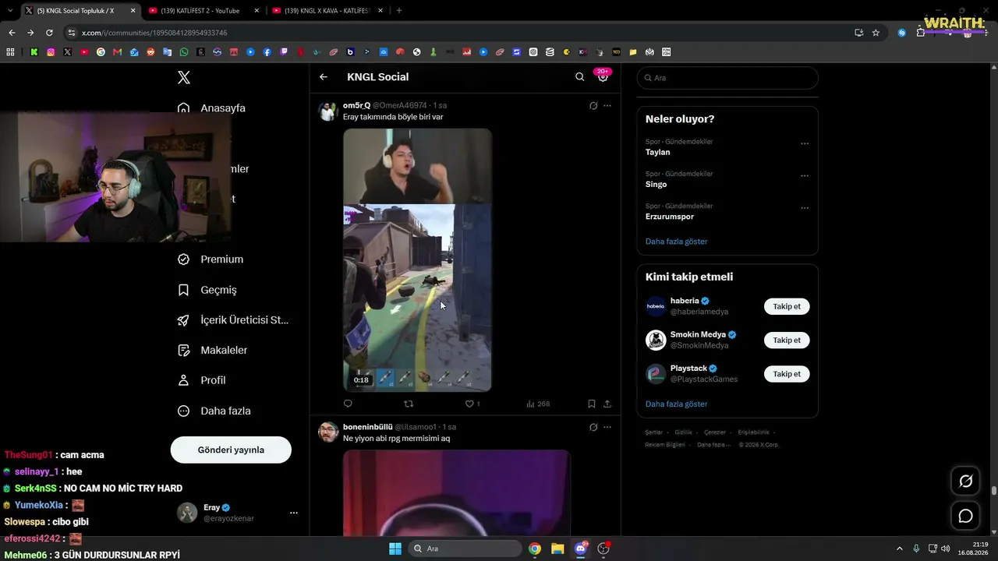Open options for the Taylan trend
The height and width of the screenshot is (561, 998).
click(x=805, y=143)
